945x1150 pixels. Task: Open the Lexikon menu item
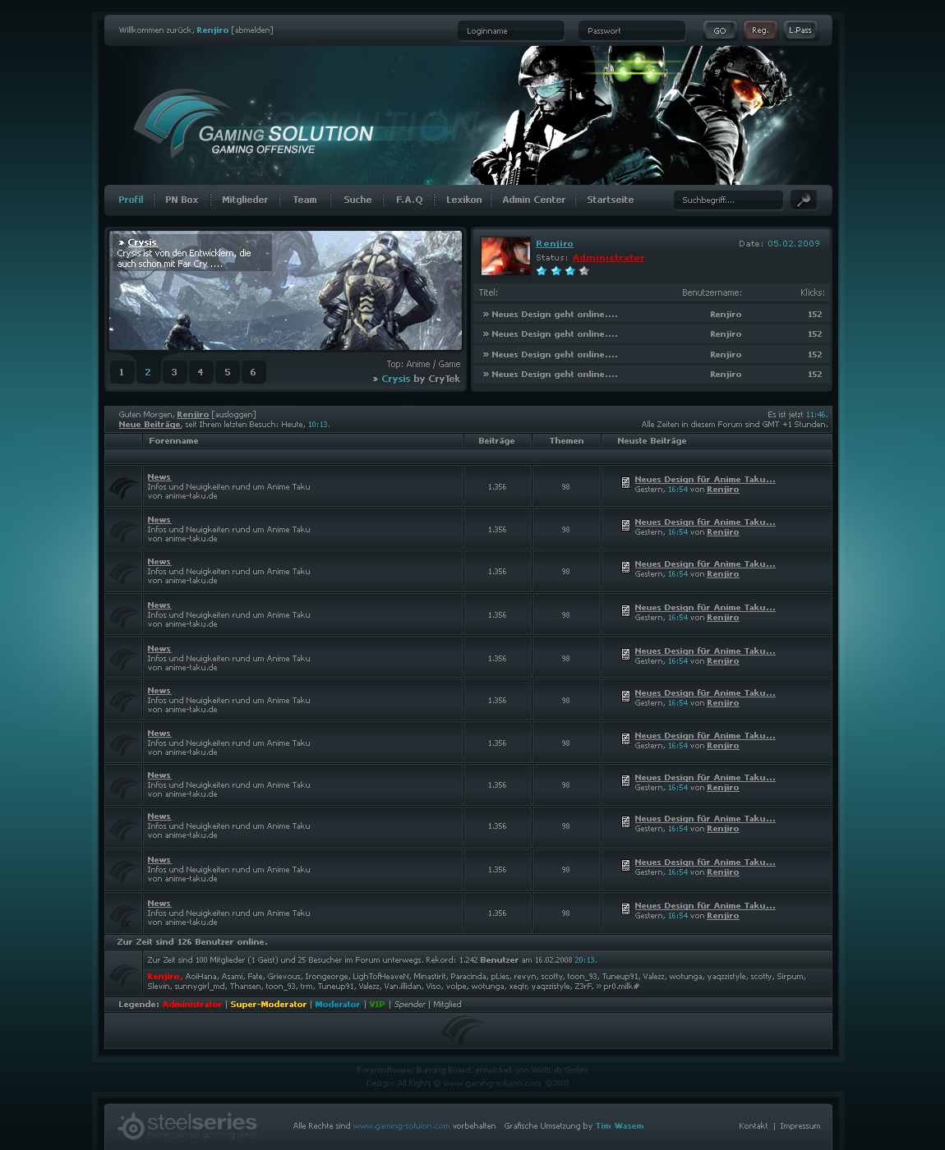[x=464, y=200]
